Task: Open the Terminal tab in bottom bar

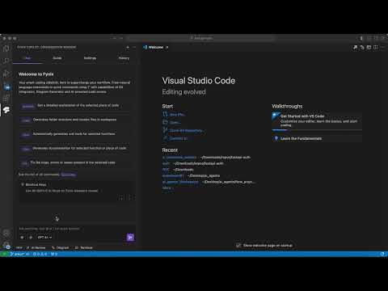Action: 84,247
